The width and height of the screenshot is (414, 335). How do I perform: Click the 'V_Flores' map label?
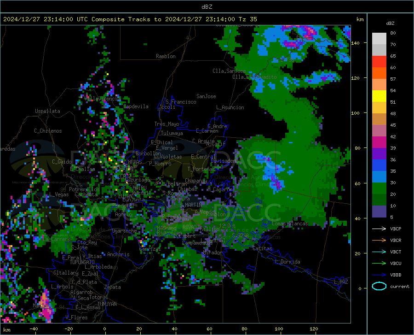[76, 317]
